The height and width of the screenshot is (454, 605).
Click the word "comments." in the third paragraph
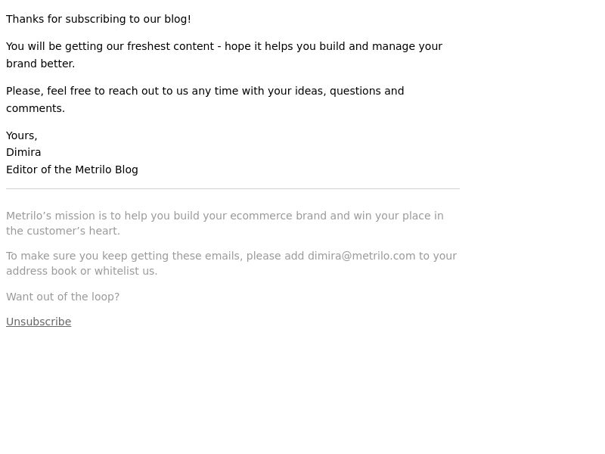36,108
